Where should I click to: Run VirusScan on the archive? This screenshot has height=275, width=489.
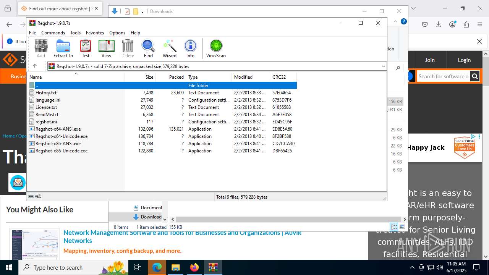point(216,49)
